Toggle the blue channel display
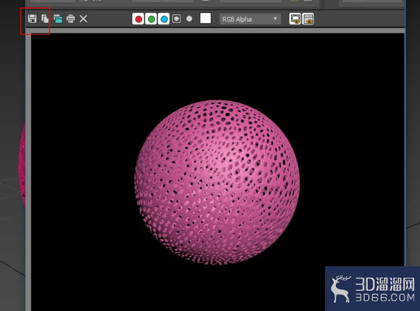 pos(164,19)
